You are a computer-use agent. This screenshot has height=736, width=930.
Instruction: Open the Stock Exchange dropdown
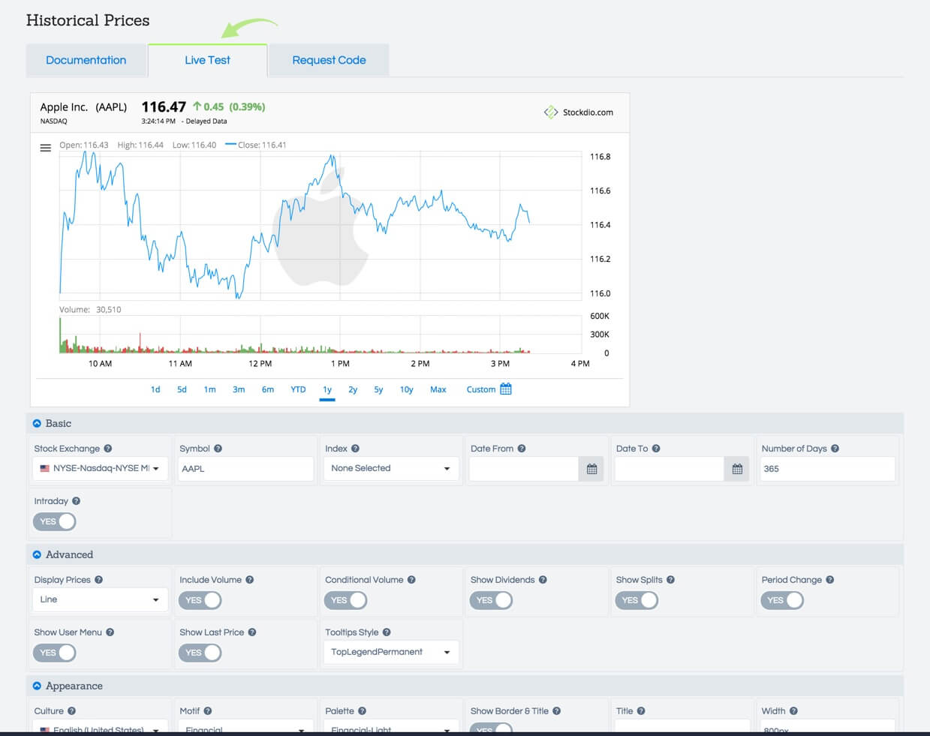coord(100,468)
